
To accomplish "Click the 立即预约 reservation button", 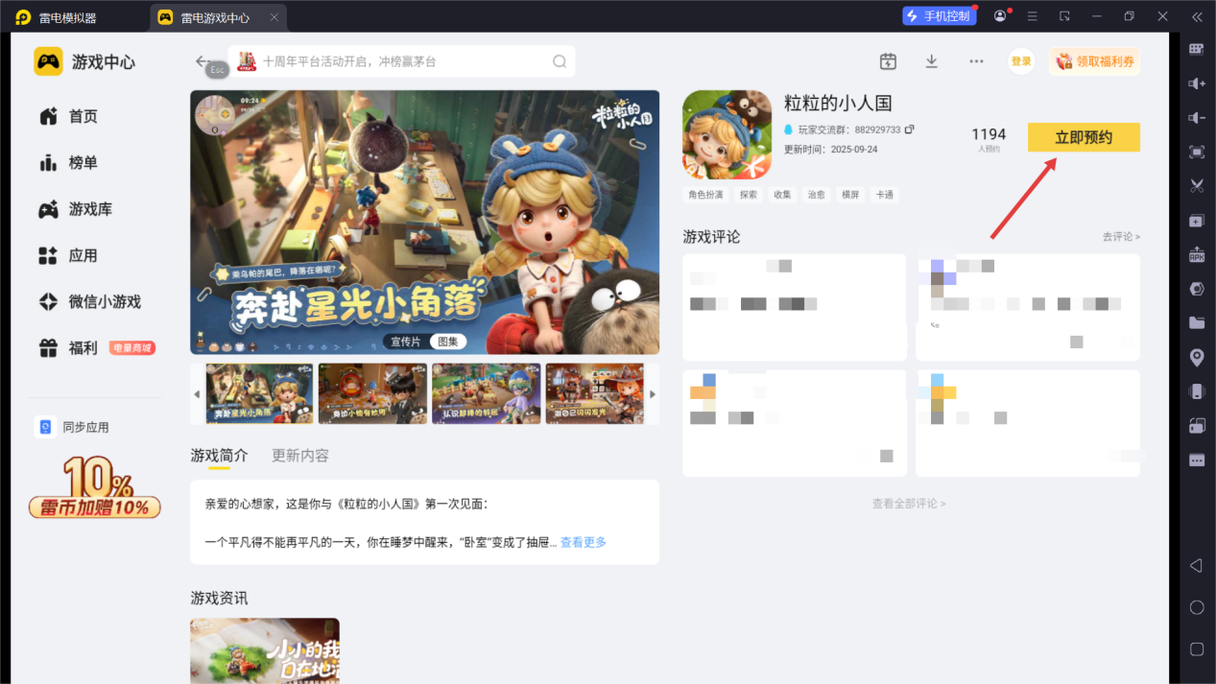I will 1083,136.
